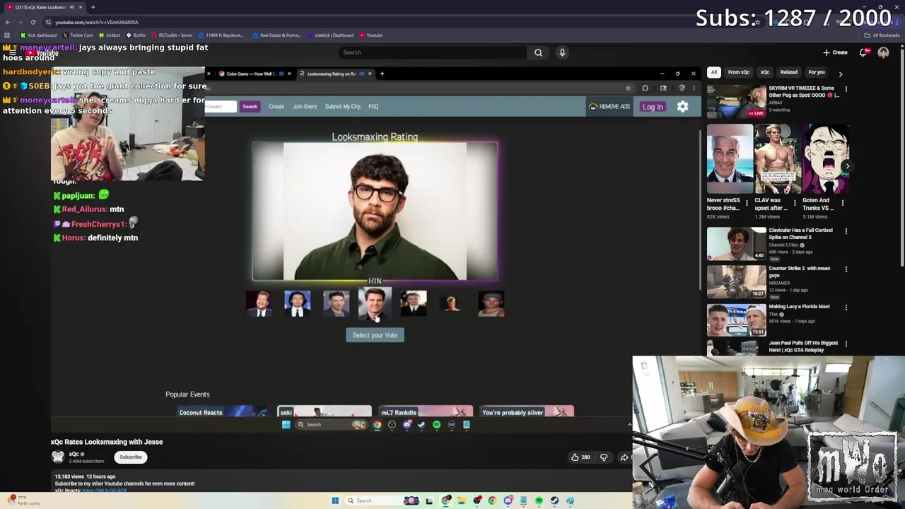
Task: Open the FAQ link
Action: [373, 107]
